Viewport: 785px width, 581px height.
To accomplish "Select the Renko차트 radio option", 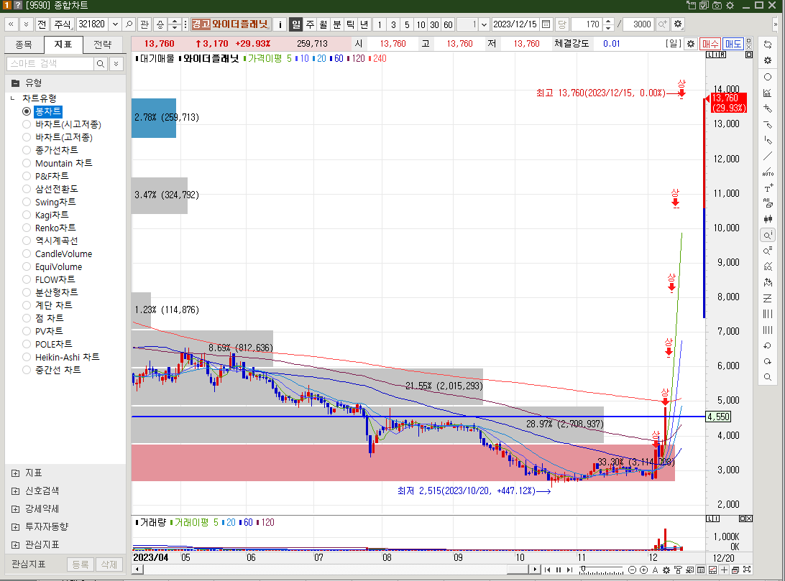I will tap(27, 228).
